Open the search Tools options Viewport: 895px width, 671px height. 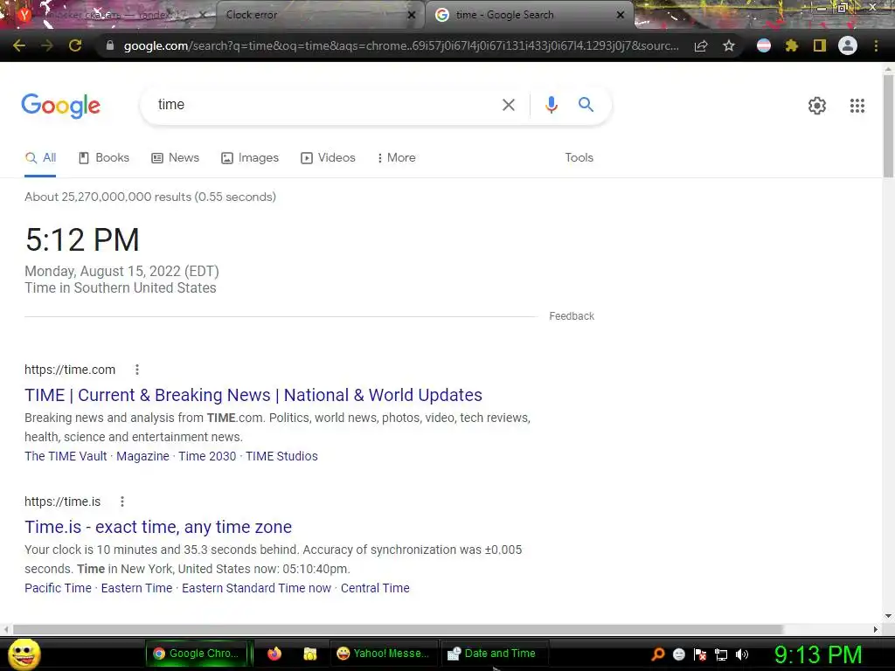click(579, 157)
